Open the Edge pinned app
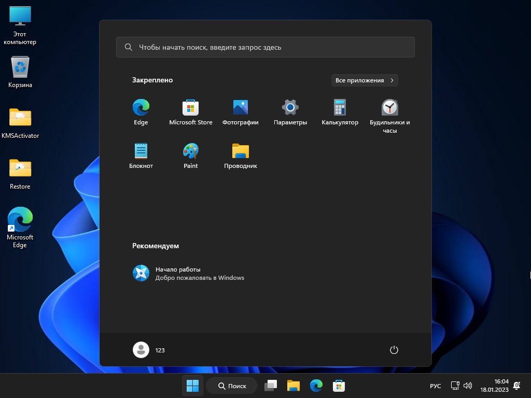Viewport: 531px width, 398px height. [x=141, y=107]
